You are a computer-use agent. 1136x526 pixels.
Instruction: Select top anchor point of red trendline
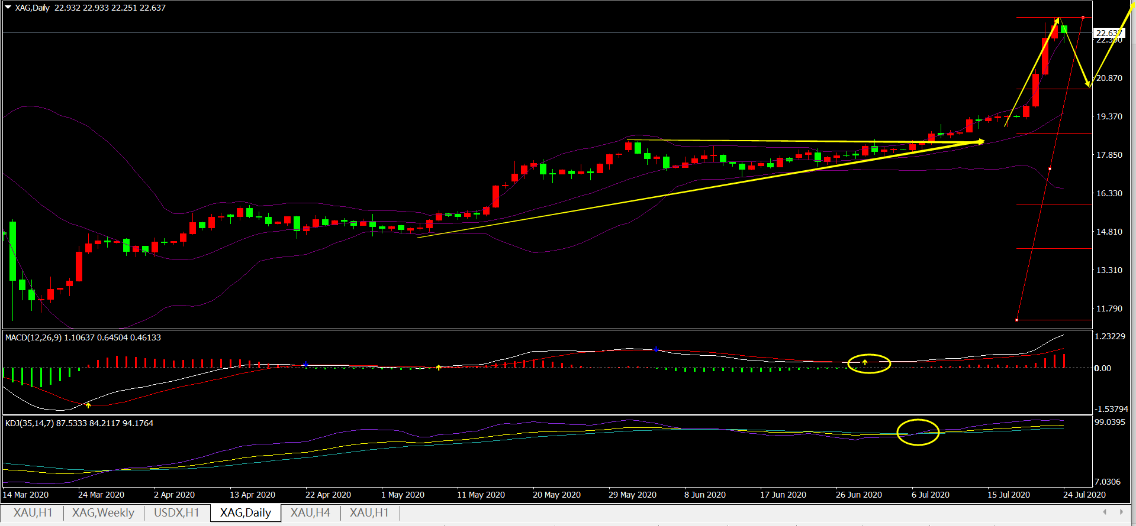[1083, 18]
